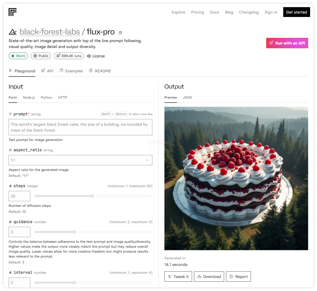Click the Replicate logo icon
The height and width of the screenshot is (291, 317).
13,12
